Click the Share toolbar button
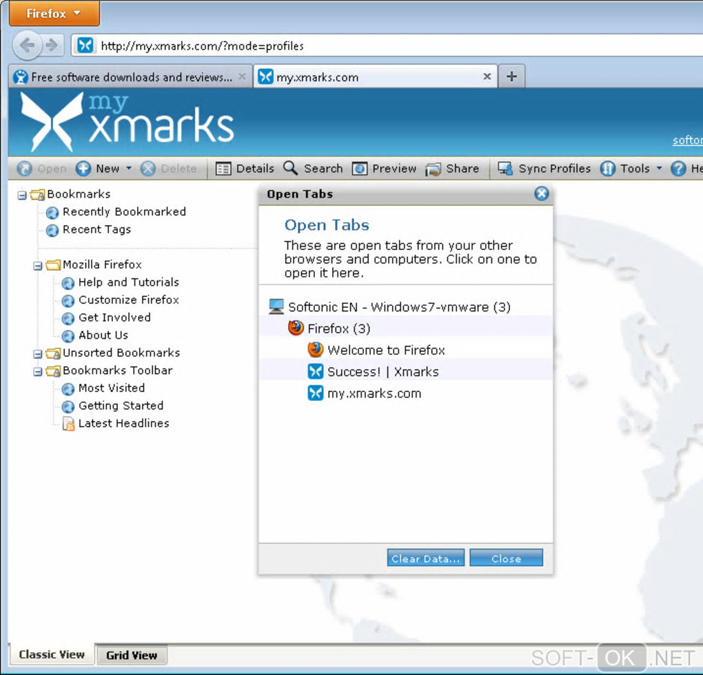This screenshot has height=675, width=703. click(x=452, y=169)
